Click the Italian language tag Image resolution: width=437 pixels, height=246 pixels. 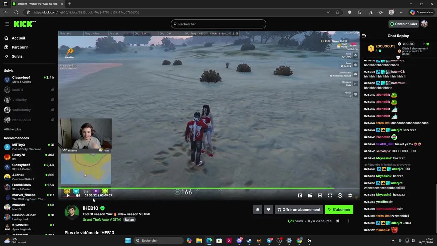tap(129, 220)
